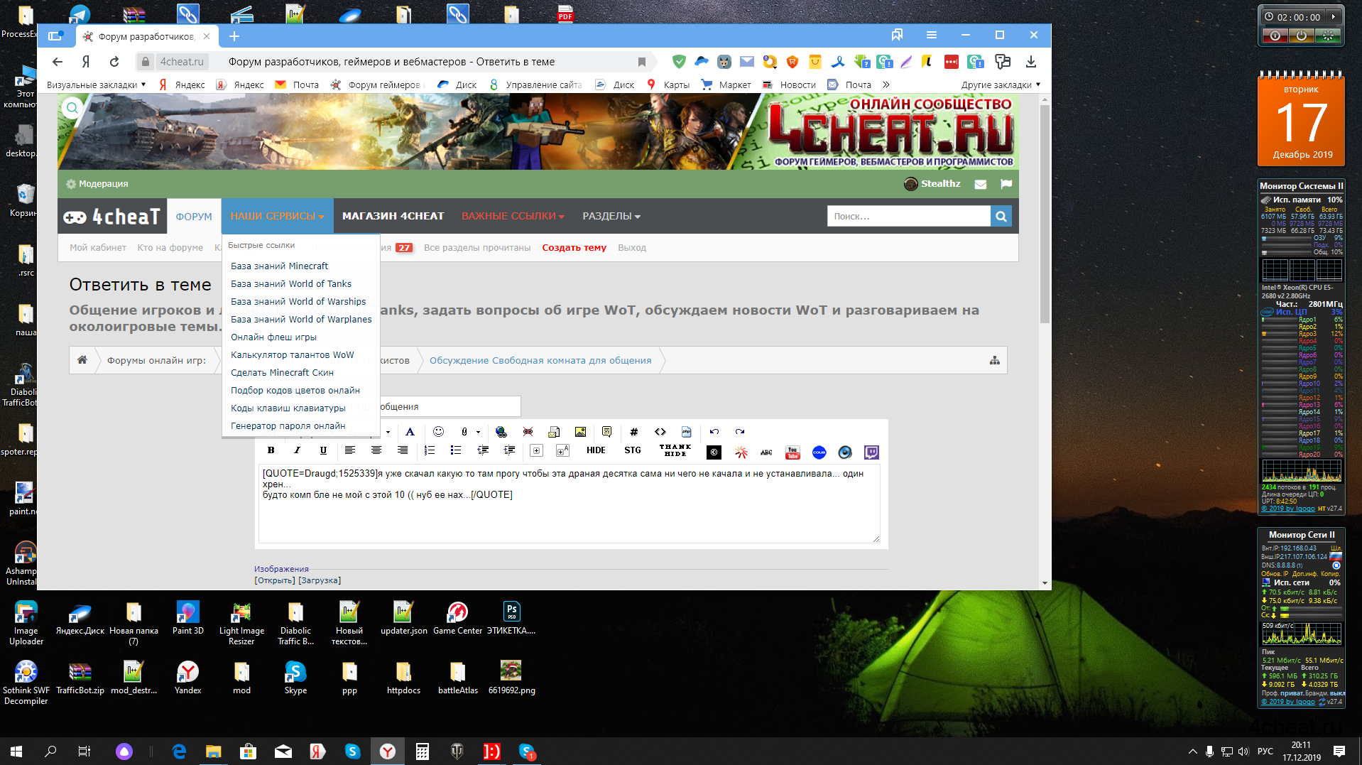Open Визуальные закладки dropdown
Screen dimensions: 1362x765
point(97,85)
